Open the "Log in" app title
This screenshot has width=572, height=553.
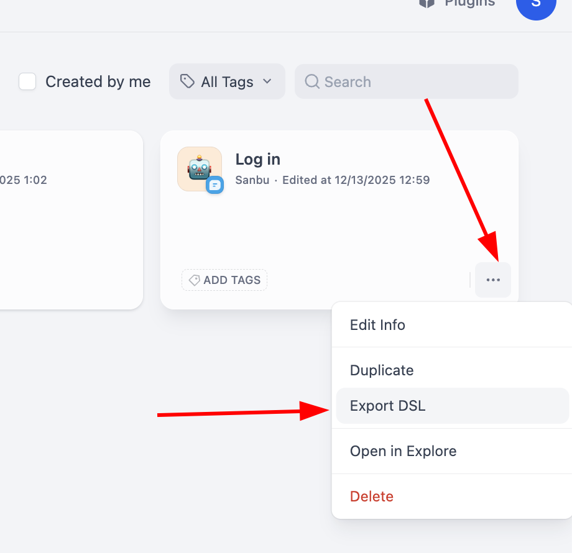257,159
